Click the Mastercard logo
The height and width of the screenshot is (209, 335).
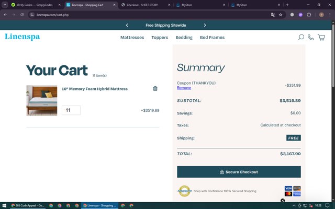click(x=288, y=194)
